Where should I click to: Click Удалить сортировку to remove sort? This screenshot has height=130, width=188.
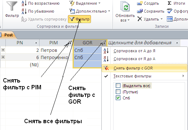pyautogui.click(x=44, y=19)
